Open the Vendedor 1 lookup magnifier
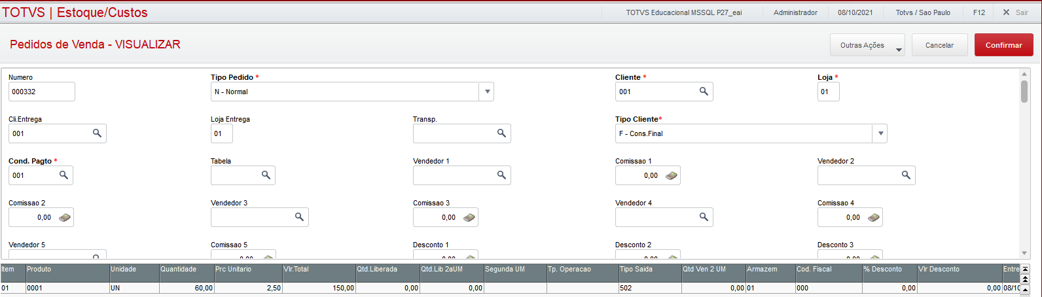This screenshot has width=1042, height=297. (501, 175)
